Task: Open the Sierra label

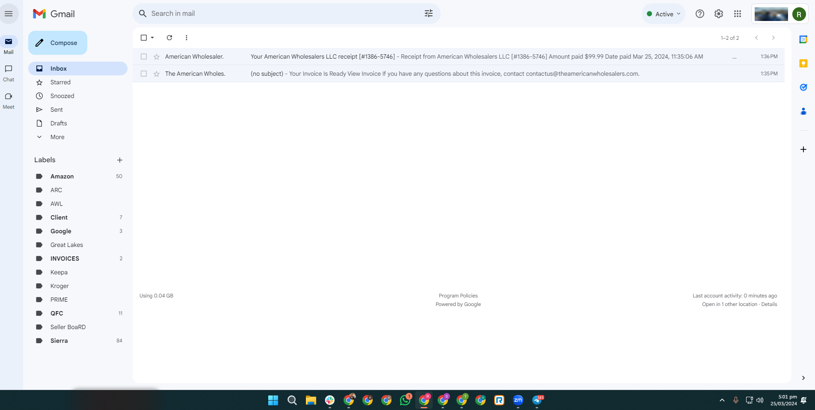Action: coord(78,341)
